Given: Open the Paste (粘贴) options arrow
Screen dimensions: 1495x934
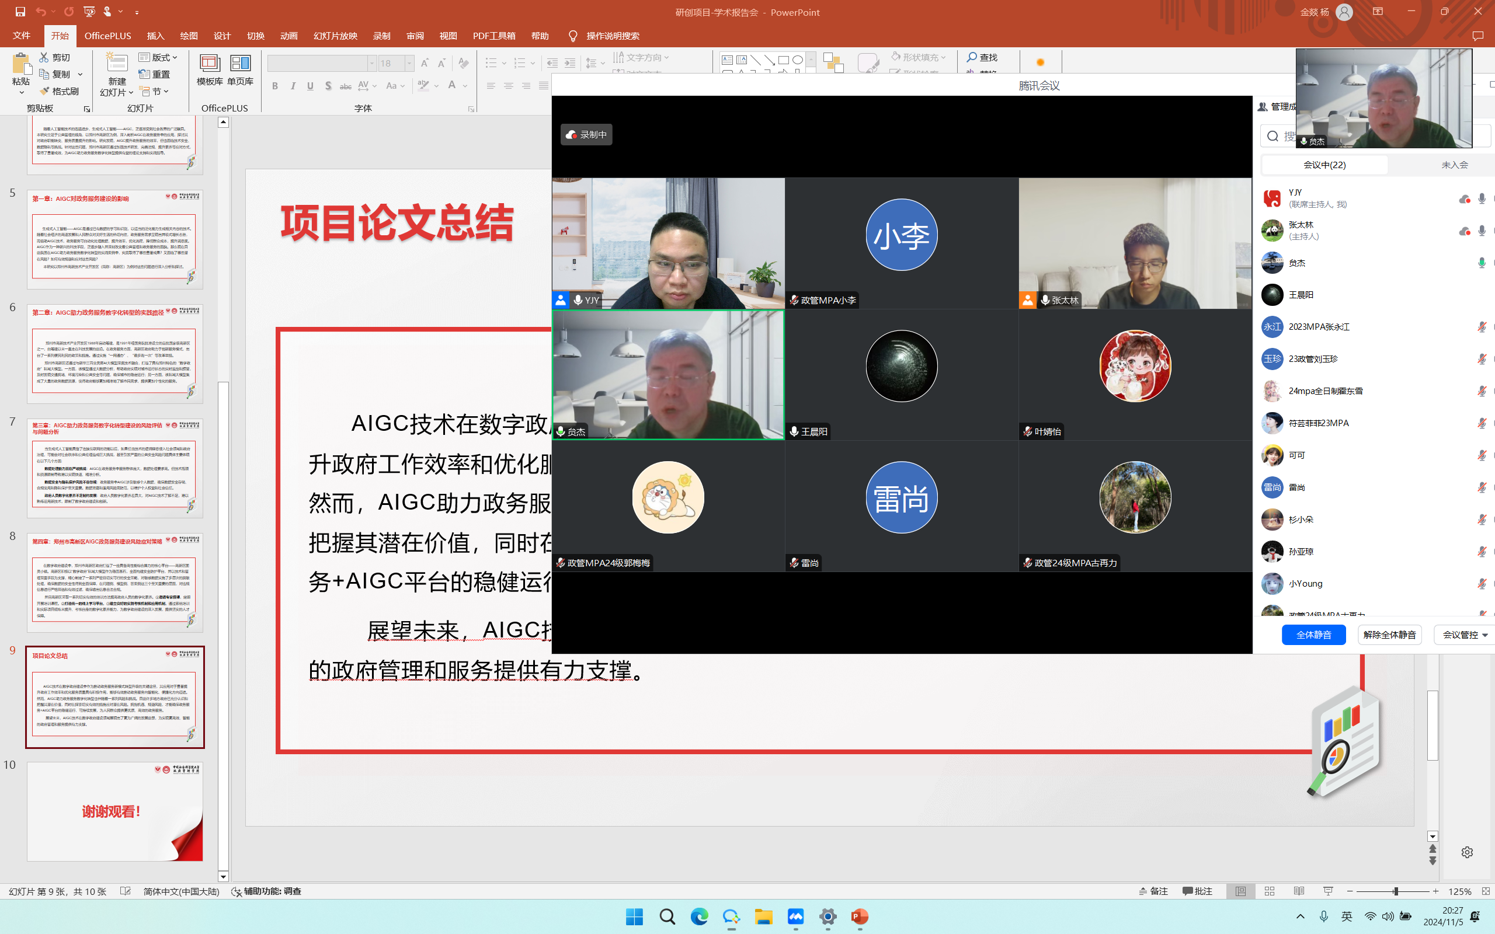Looking at the screenshot, I should coord(21,93).
